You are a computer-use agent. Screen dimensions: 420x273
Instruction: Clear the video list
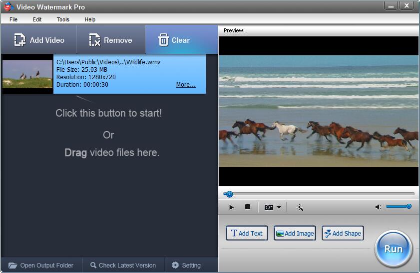tap(182, 40)
